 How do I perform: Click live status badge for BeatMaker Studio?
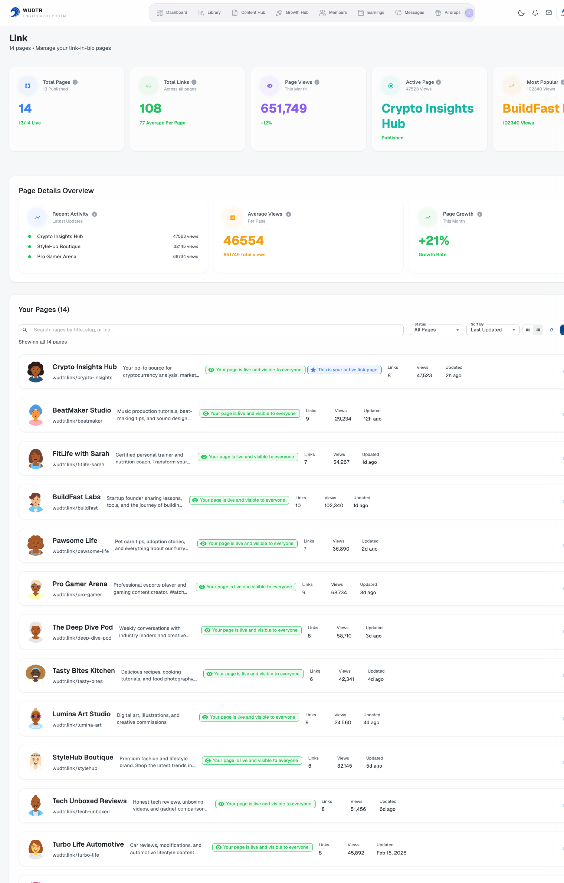tap(249, 413)
